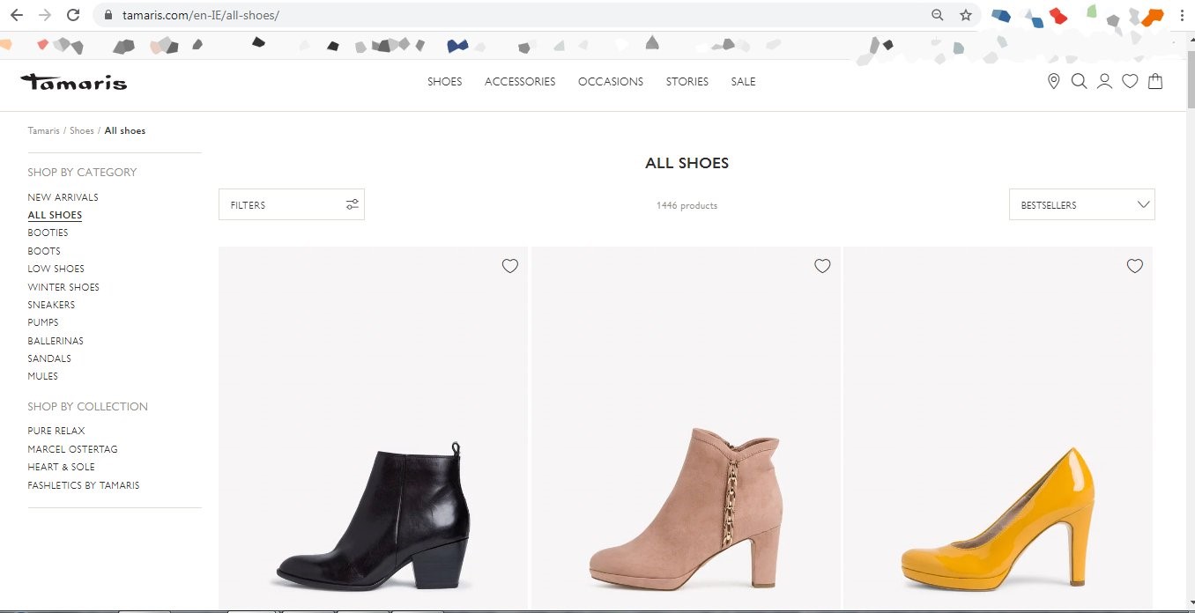Bookmark page using the star icon

click(966, 15)
